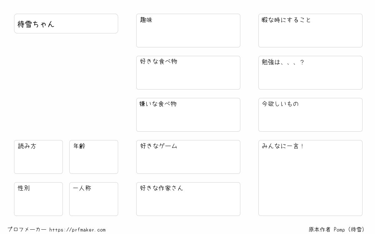Open the https://prfmaker.com link

(x=77, y=230)
